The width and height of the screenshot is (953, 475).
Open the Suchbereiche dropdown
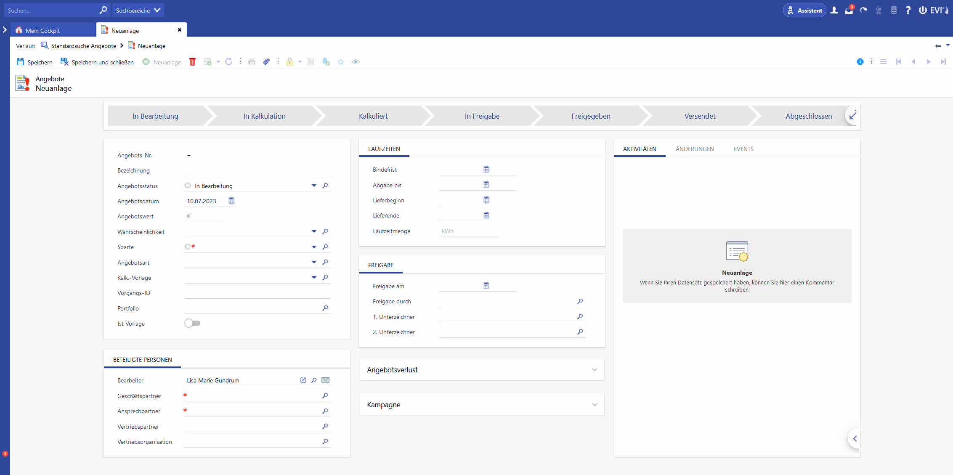click(x=138, y=11)
